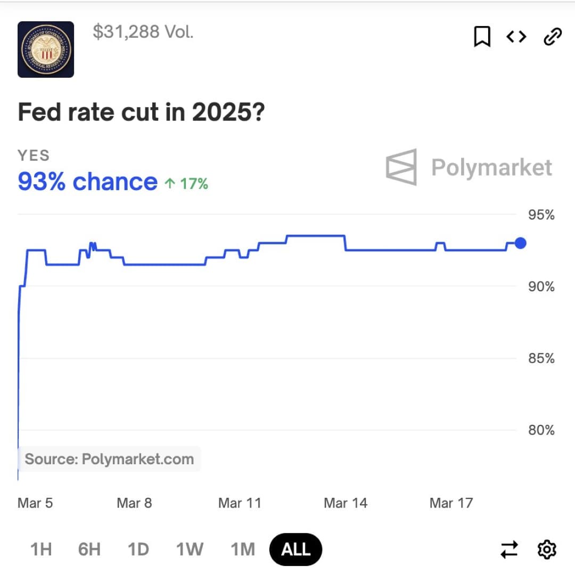Click the Mar 14 date label
The height and width of the screenshot is (575, 575).
[x=346, y=503]
